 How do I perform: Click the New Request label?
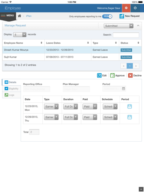click(x=132, y=16)
